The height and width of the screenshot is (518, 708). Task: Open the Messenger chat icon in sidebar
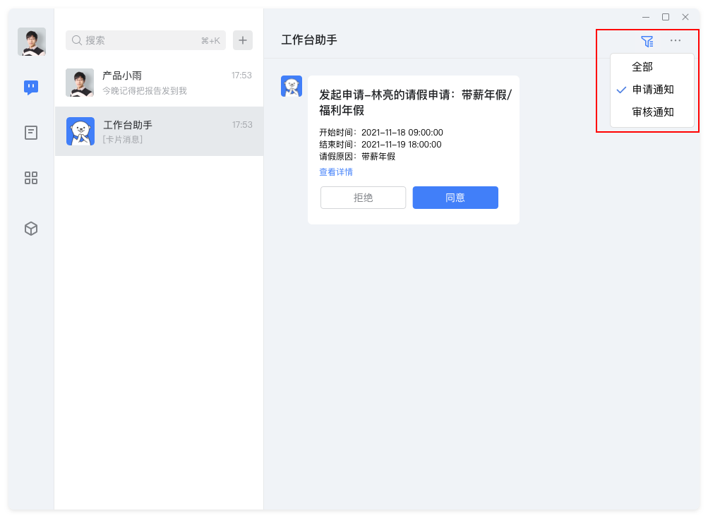click(x=30, y=87)
